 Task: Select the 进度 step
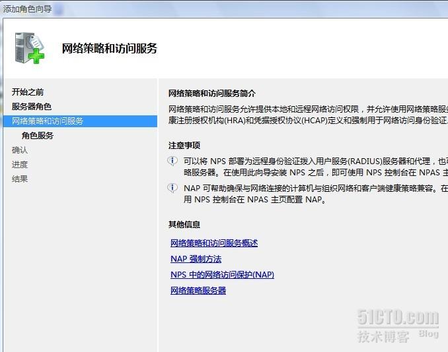click(x=20, y=164)
